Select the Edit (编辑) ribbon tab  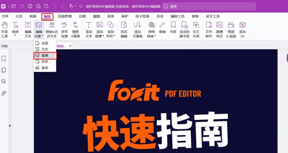tap(47, 17)
